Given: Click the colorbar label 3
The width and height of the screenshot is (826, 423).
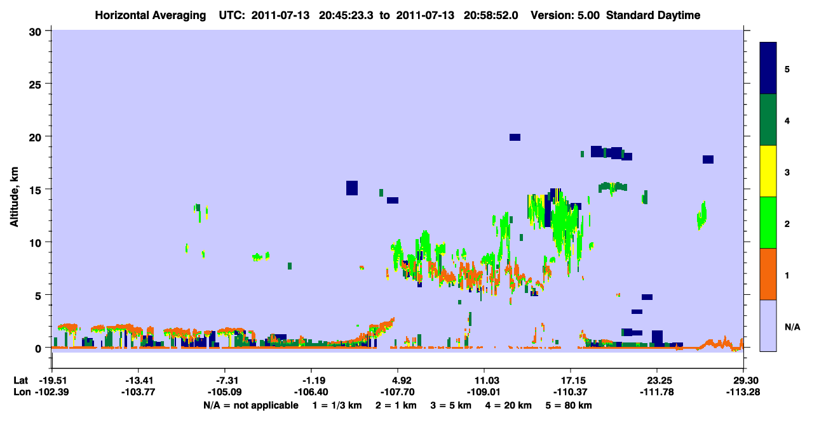Looking at the screenshot, I should [787, 172].
